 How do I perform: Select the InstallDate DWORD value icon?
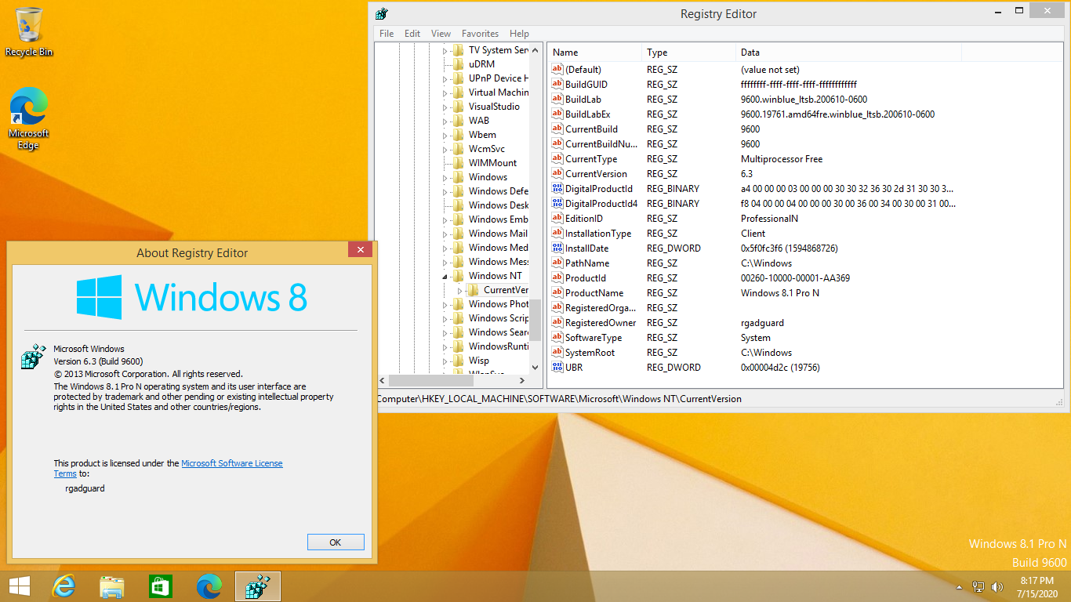(x=557, y=248)
